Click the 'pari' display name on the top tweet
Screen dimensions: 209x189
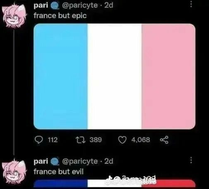[41, 6]
